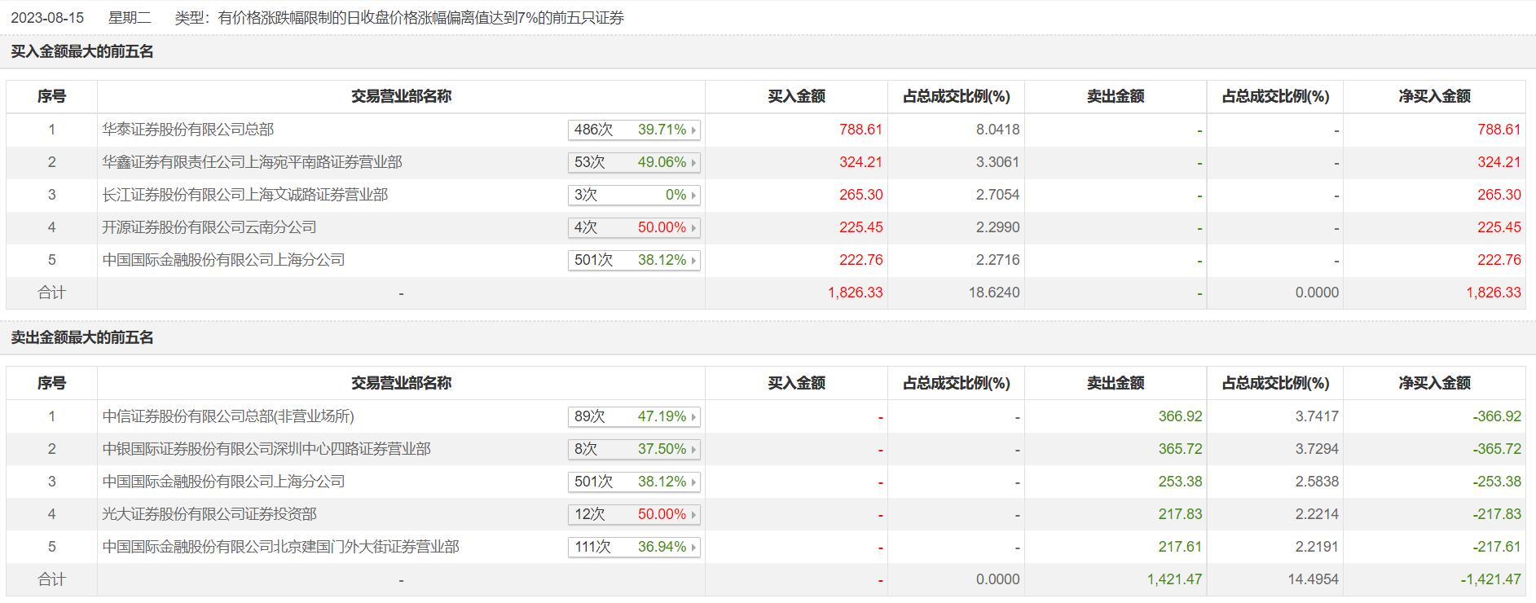
Task: Click the sell amount 253.38
Action: point(1180,482)
